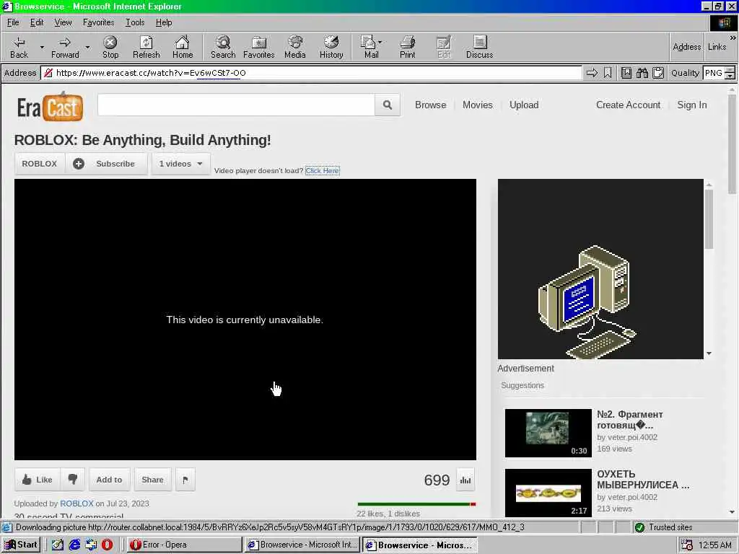Submit search with EraCast magnifier button

(388, 105)
